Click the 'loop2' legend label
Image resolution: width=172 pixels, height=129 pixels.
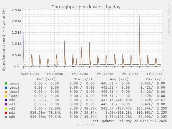point(14,92)
